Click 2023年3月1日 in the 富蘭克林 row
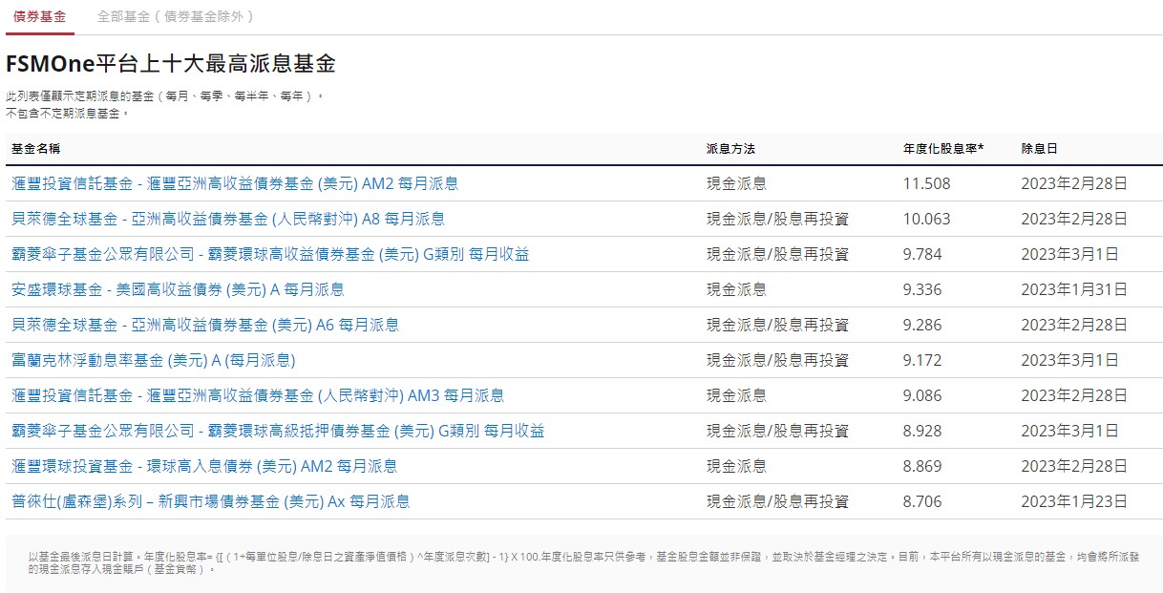The width and height of the screenshot is (1163, 593). (1069, 360)
